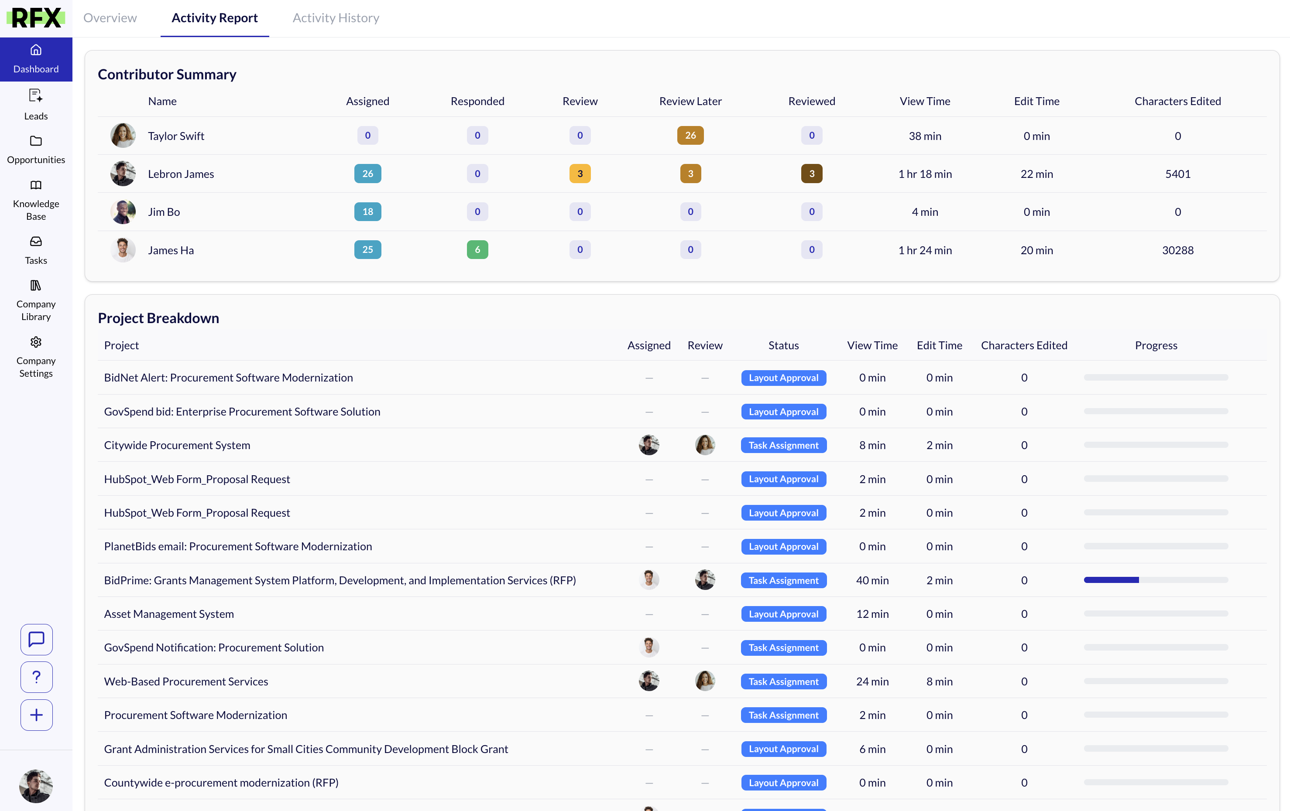
Task: Open Knowledge Base book icon
Action: (x=36, y=185)
